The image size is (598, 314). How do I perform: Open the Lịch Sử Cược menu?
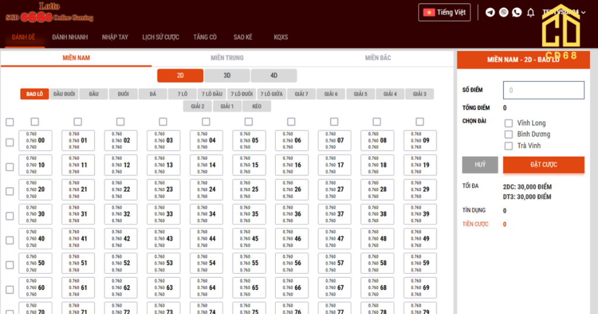tap(161, 37)
